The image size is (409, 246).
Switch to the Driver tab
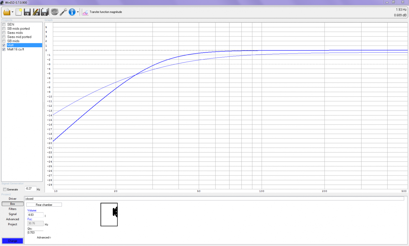click(x=13, y=199)
